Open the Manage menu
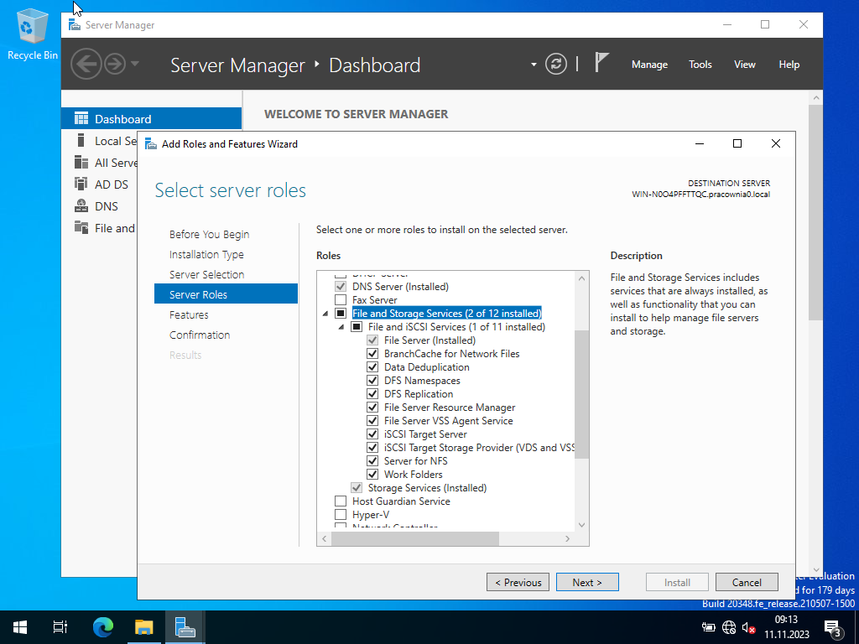Image resolution: width=859 pixels, height=644 pixels. click(649, 65)
